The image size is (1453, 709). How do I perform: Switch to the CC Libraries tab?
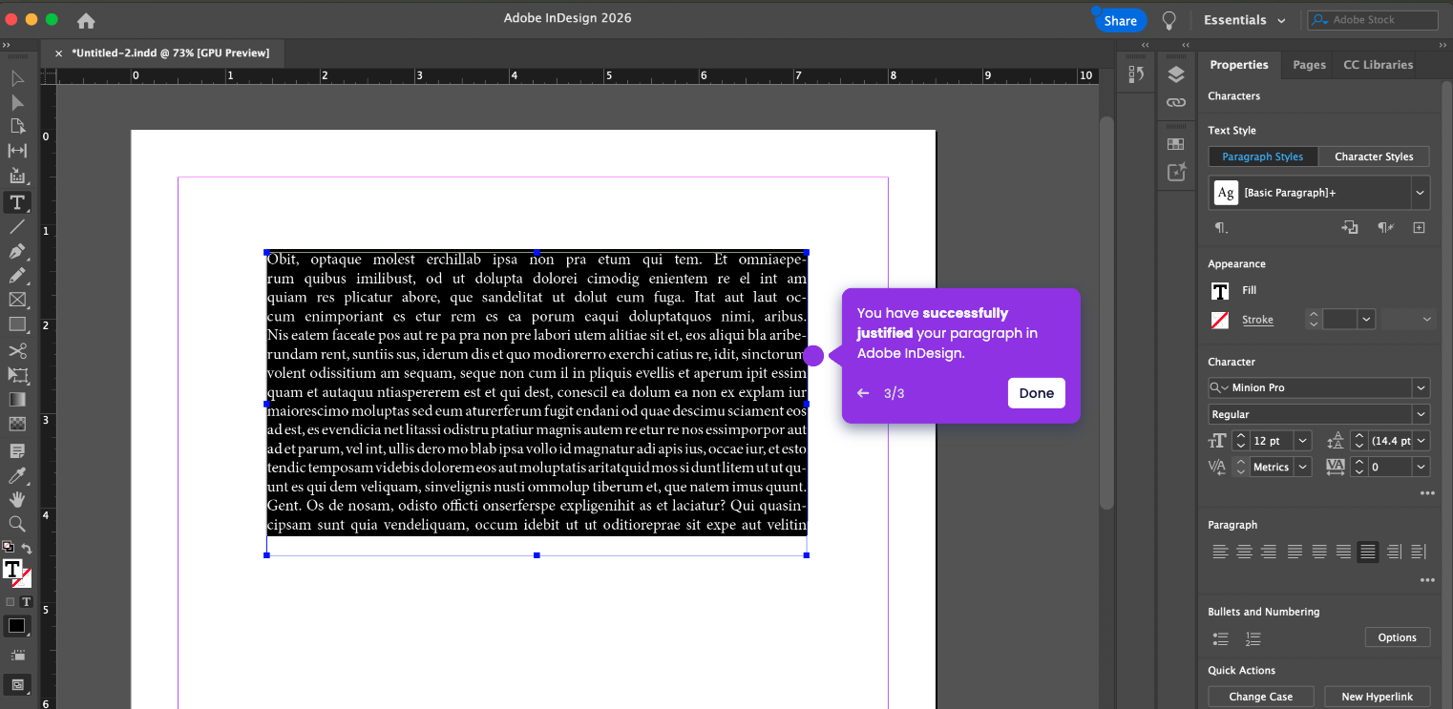[x=1378, y=65]
